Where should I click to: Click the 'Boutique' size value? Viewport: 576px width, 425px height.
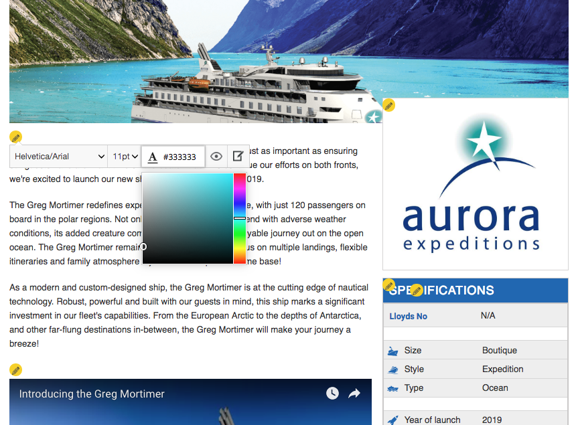[x=499, y=351]
